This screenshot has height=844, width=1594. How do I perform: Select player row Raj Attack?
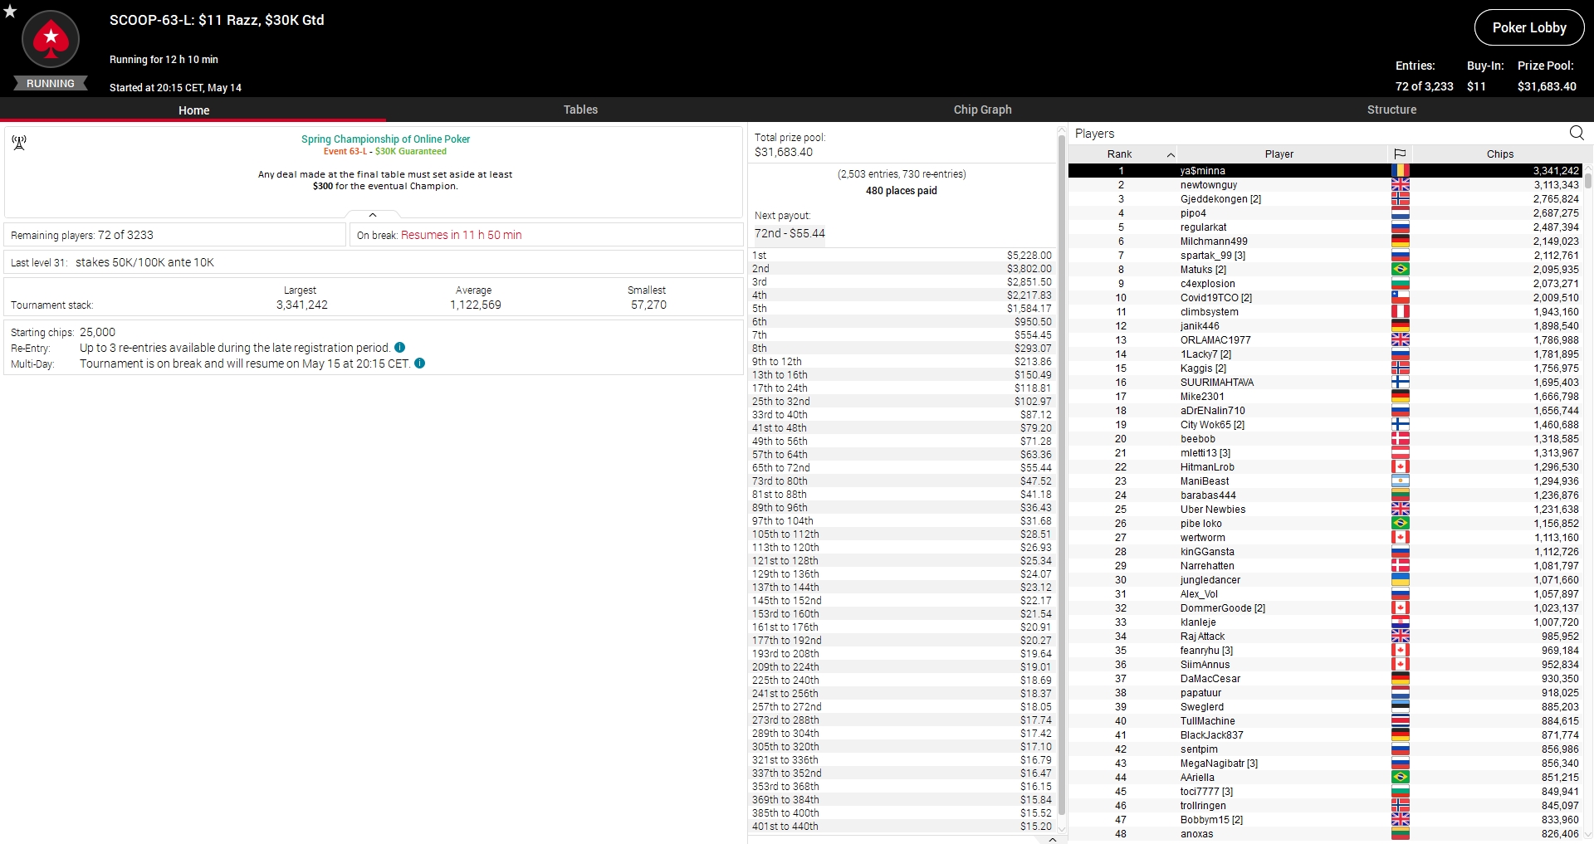point(1325,637)
